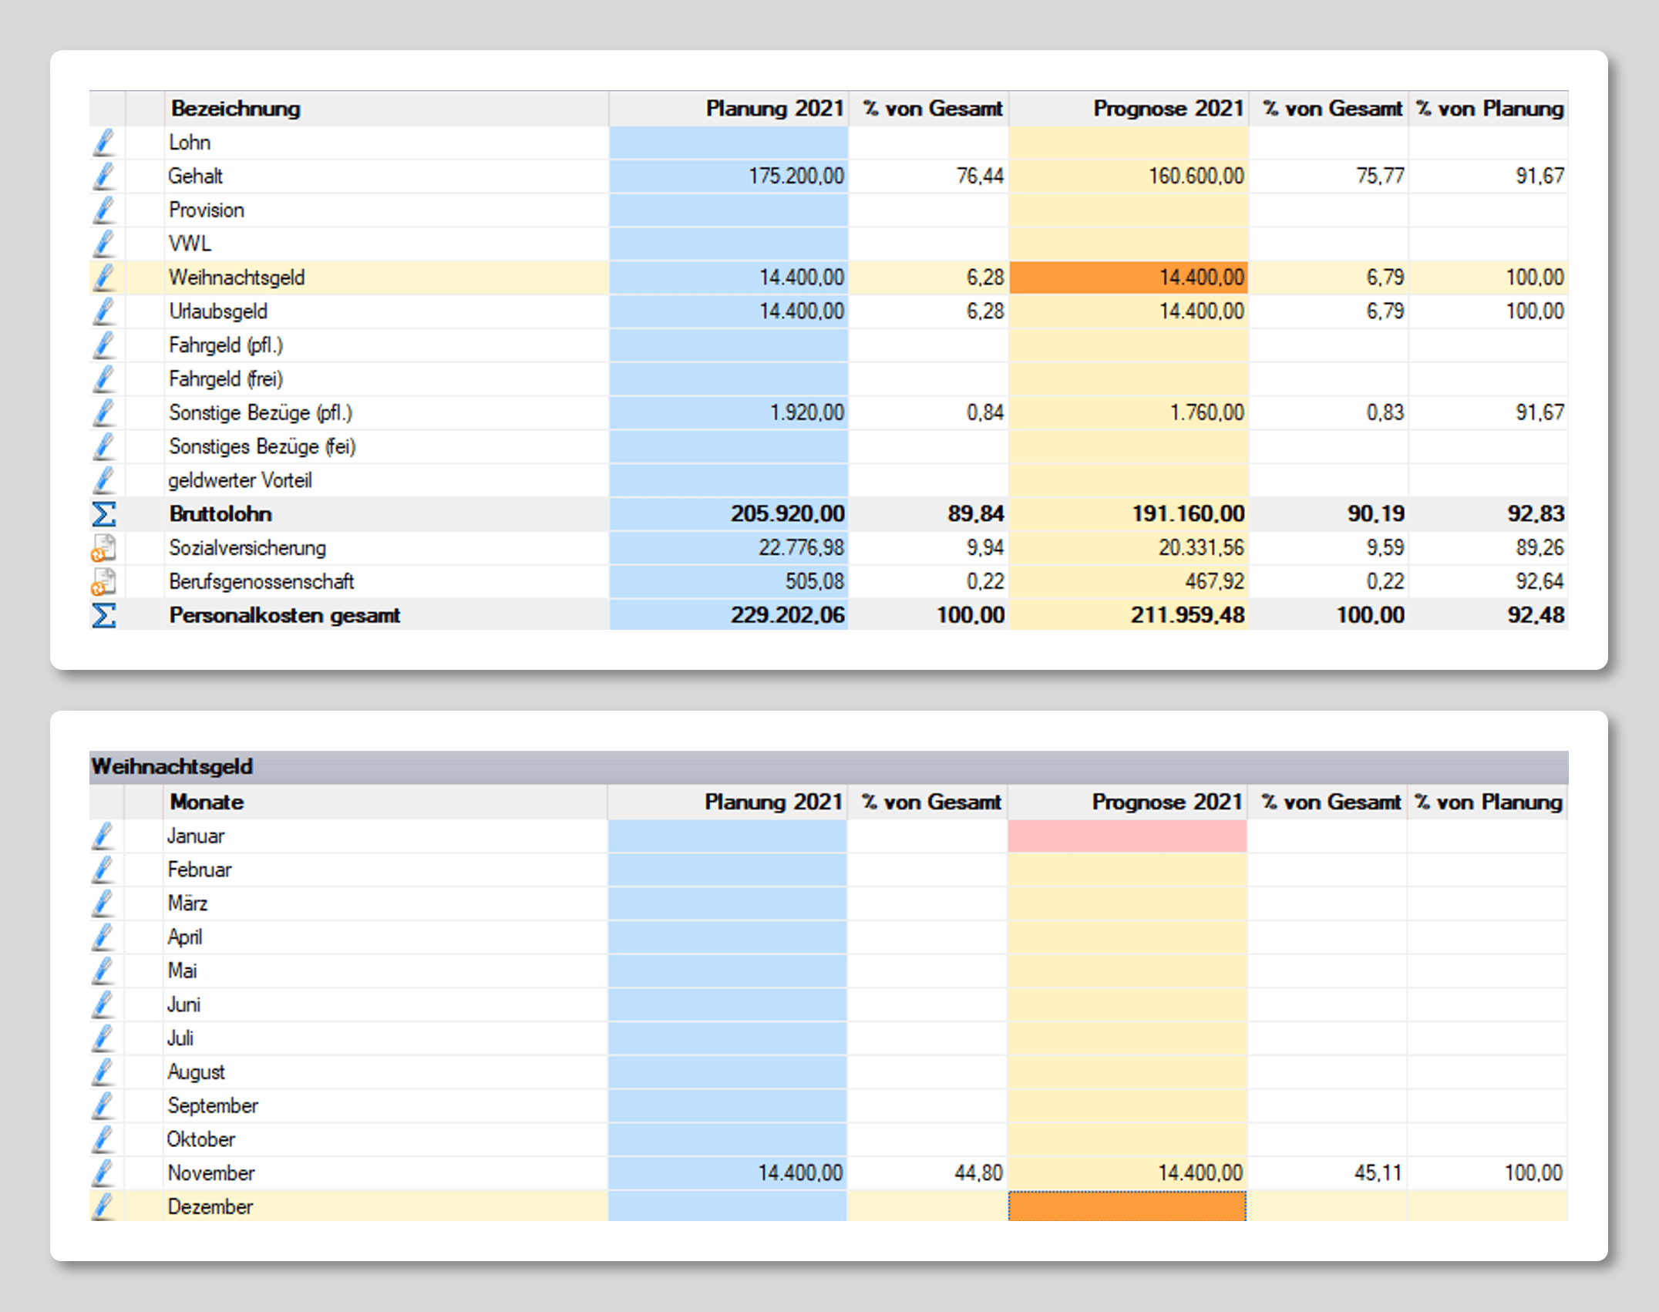
Task: Click the pencil edit icon beside Provision
Action: point(104,210)
